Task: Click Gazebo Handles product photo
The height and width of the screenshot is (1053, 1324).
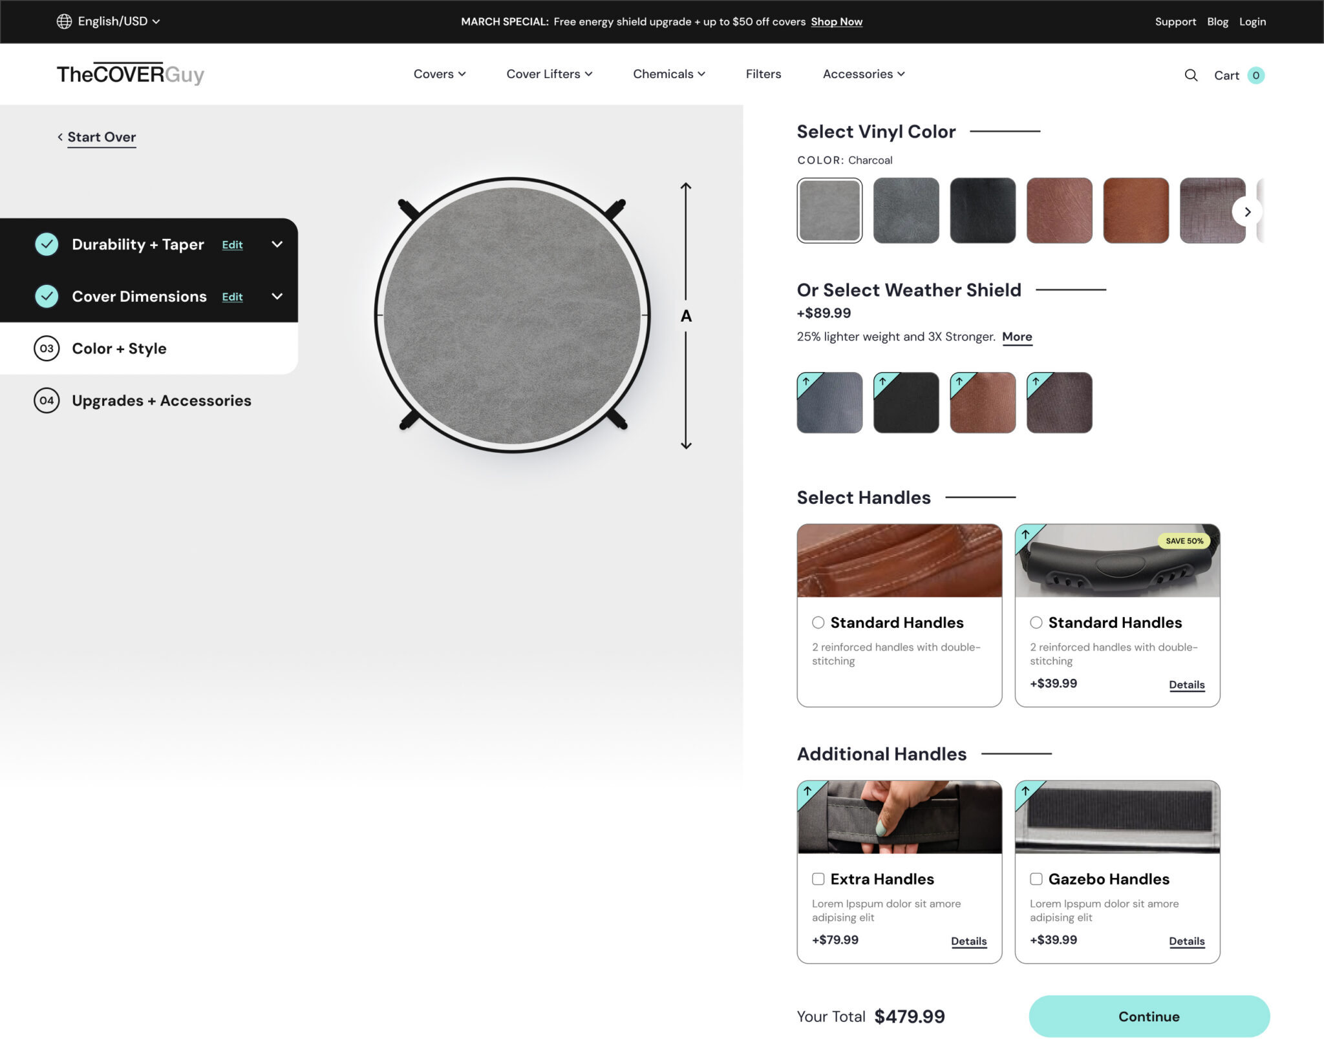Action: coord(1117,817)
